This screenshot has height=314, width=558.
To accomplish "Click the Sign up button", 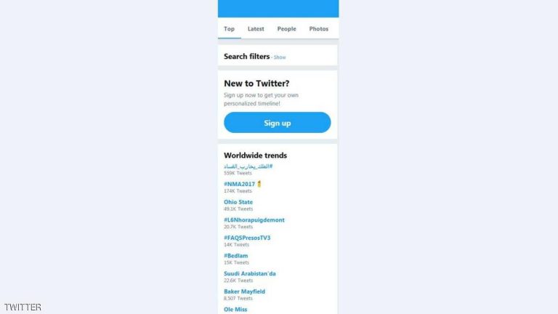I will point(278,122).
